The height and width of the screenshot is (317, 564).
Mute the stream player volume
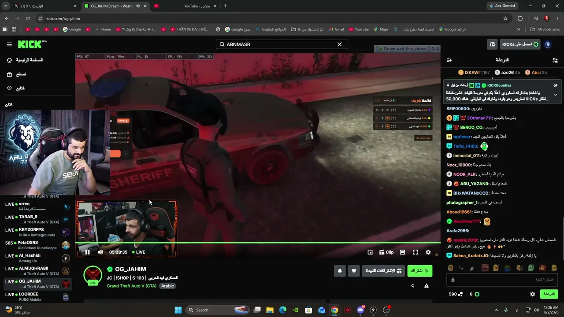pyautogui.click(x=100, y=252)
